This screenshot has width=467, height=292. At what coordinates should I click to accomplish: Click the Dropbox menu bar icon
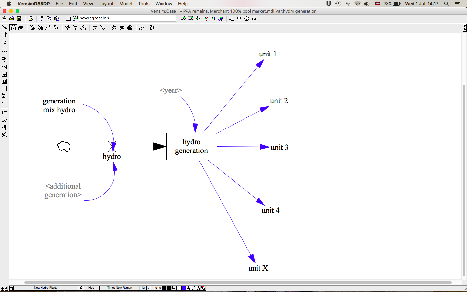click(x=329, y=4)
